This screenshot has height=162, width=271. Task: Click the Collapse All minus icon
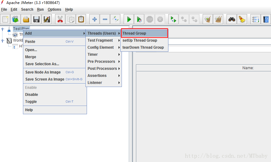coord(105,19)
